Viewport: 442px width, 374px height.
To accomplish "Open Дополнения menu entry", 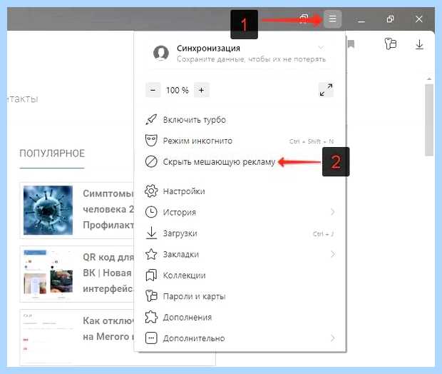I will (x=240, y=317).
